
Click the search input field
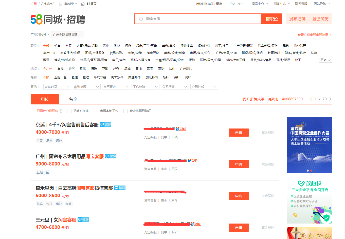click(198, 19)
